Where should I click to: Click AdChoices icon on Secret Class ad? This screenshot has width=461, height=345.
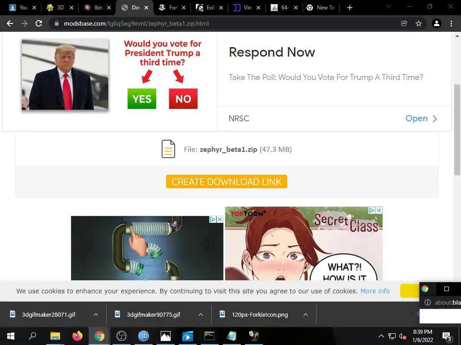click(x=371, y=210)
